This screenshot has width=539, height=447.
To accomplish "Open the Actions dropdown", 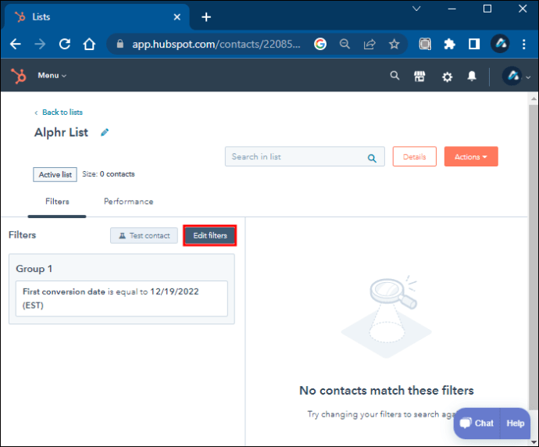I will click(471, 156).
